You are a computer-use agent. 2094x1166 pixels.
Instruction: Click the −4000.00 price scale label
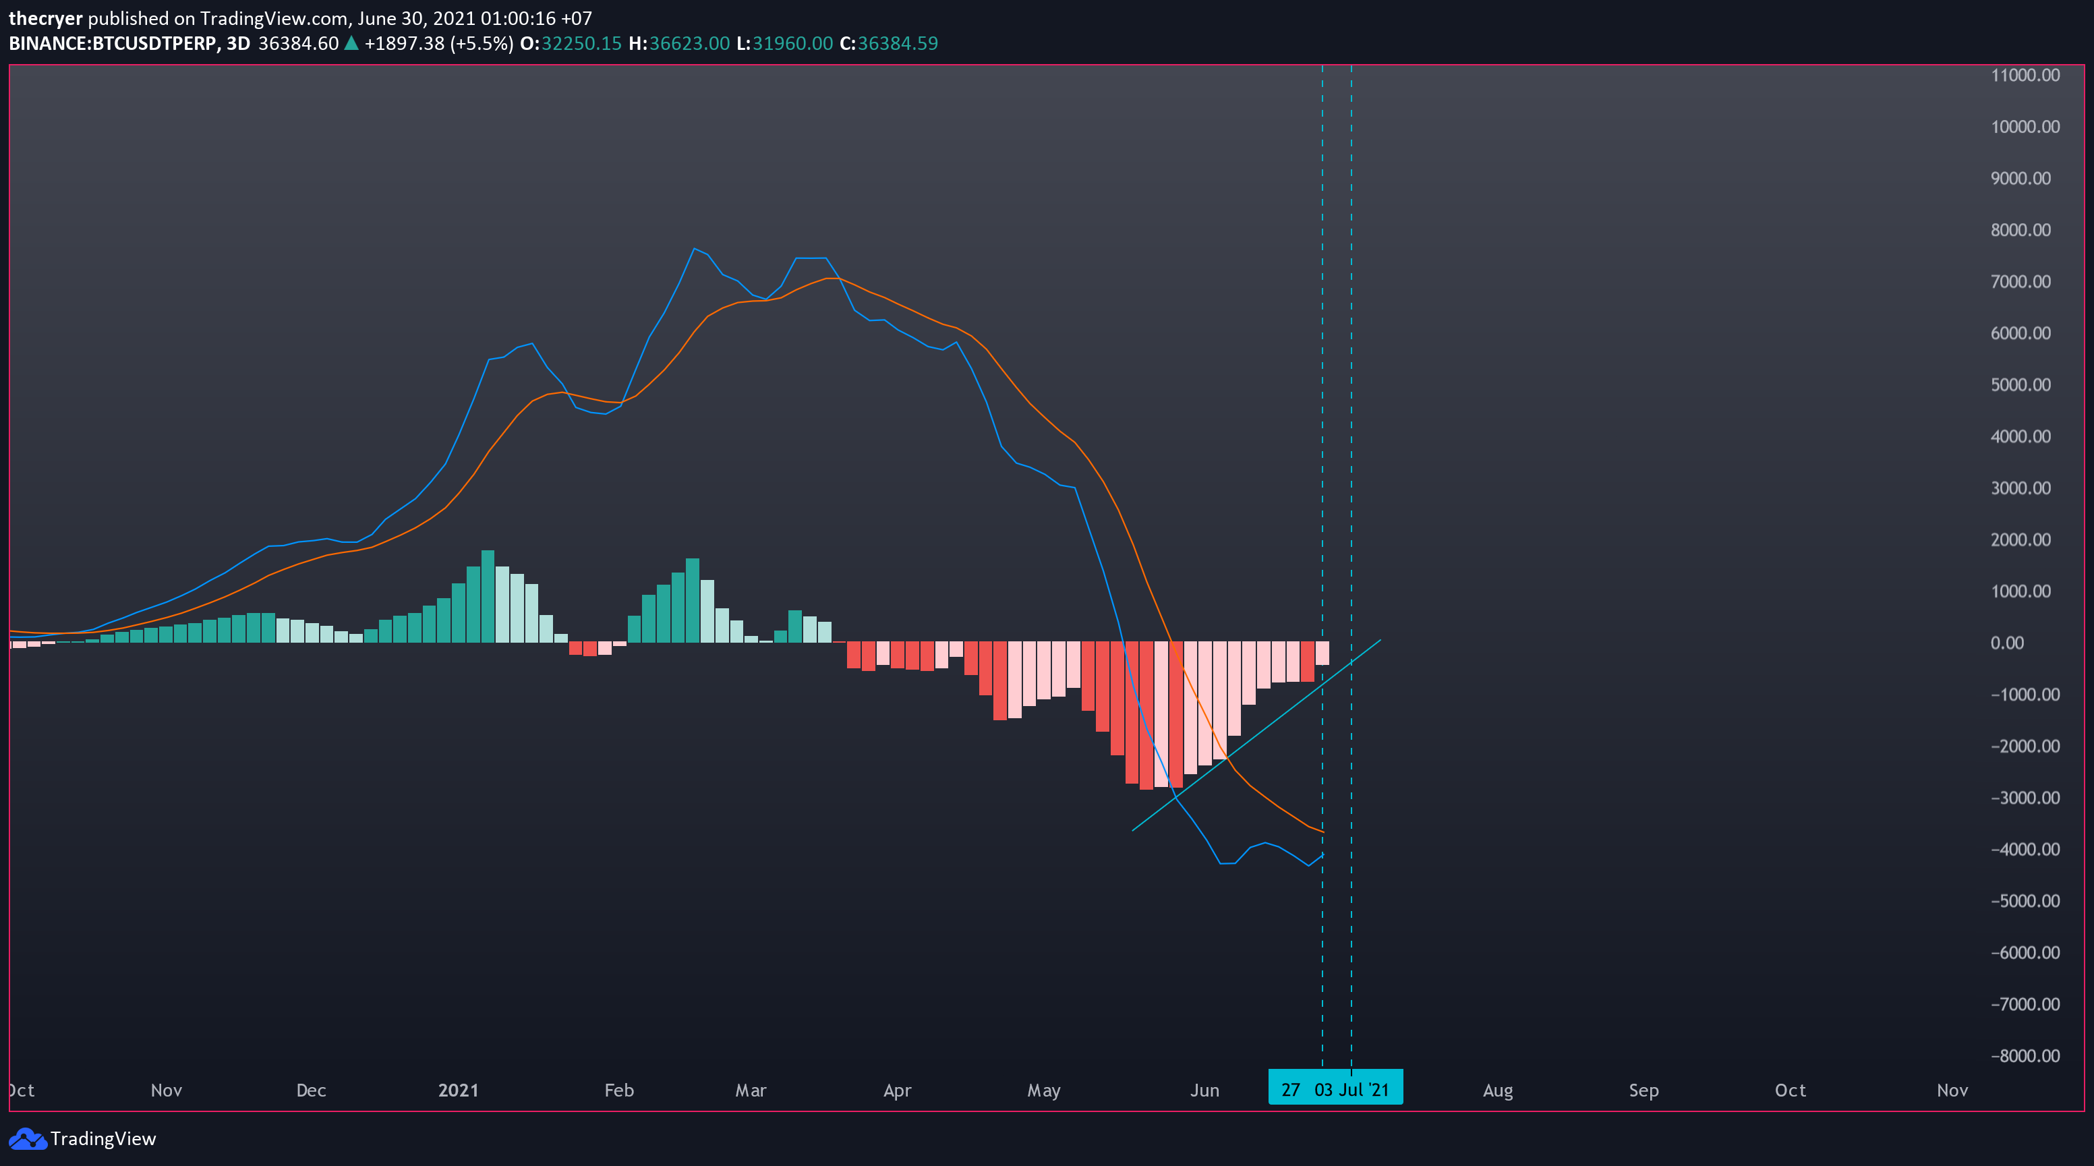click(x=2026, y=850)
